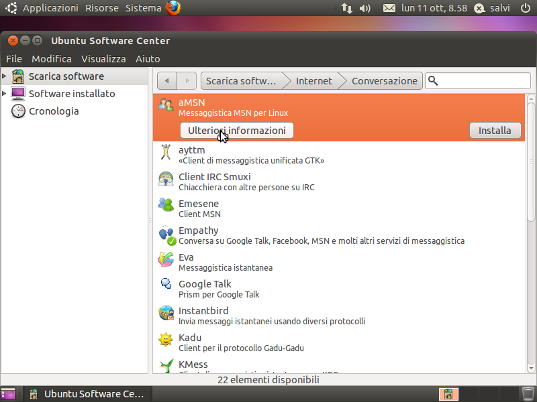Expand the Scarica software tree item
The image size is (537, 402).
[x=4, y=76]
